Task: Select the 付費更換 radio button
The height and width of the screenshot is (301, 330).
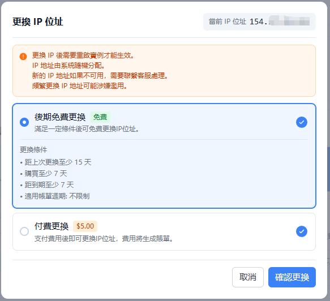Action: (x=24, y=231)
